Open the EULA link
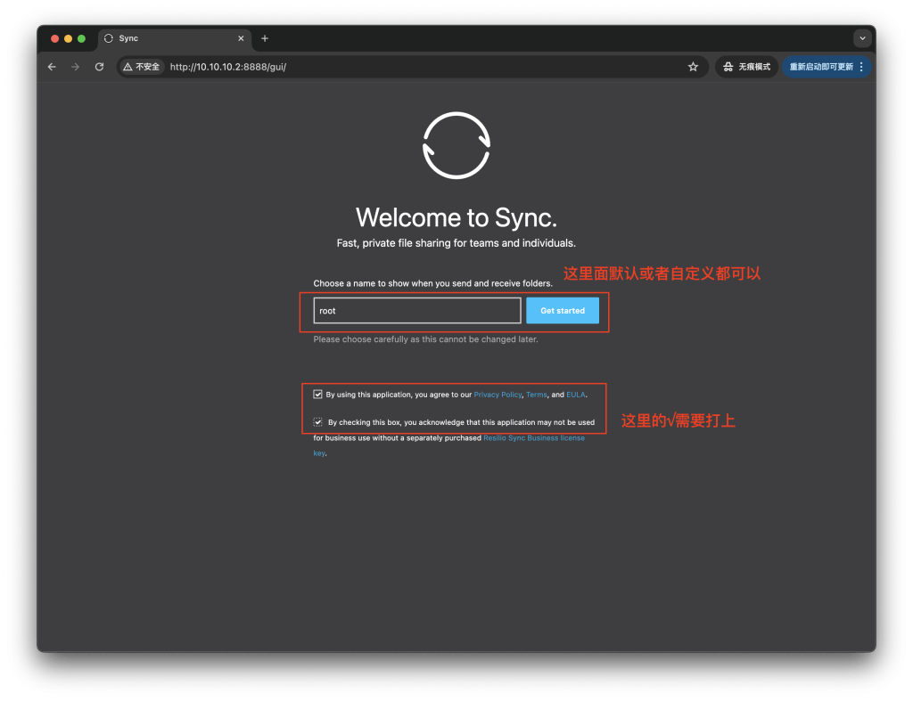Viewport: 913px width, 701px height. (576, 395)
